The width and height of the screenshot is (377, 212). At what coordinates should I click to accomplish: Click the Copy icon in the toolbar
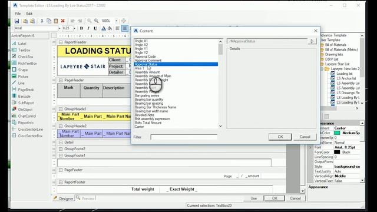[x=49, y=21]
